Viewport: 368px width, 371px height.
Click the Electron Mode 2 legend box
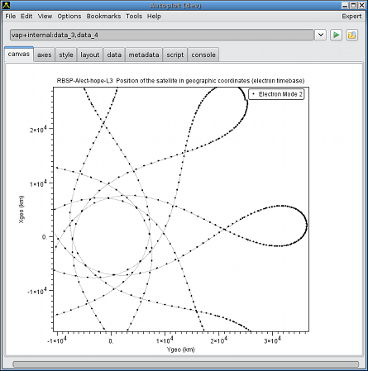click(x=276, y=94)
